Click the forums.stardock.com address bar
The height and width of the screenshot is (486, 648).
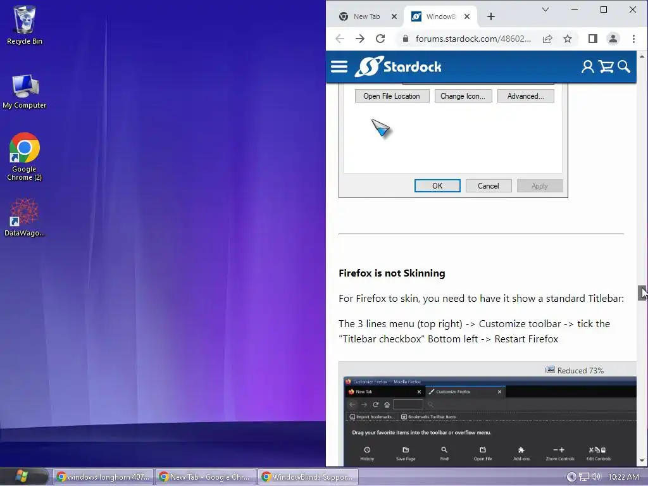473,39
